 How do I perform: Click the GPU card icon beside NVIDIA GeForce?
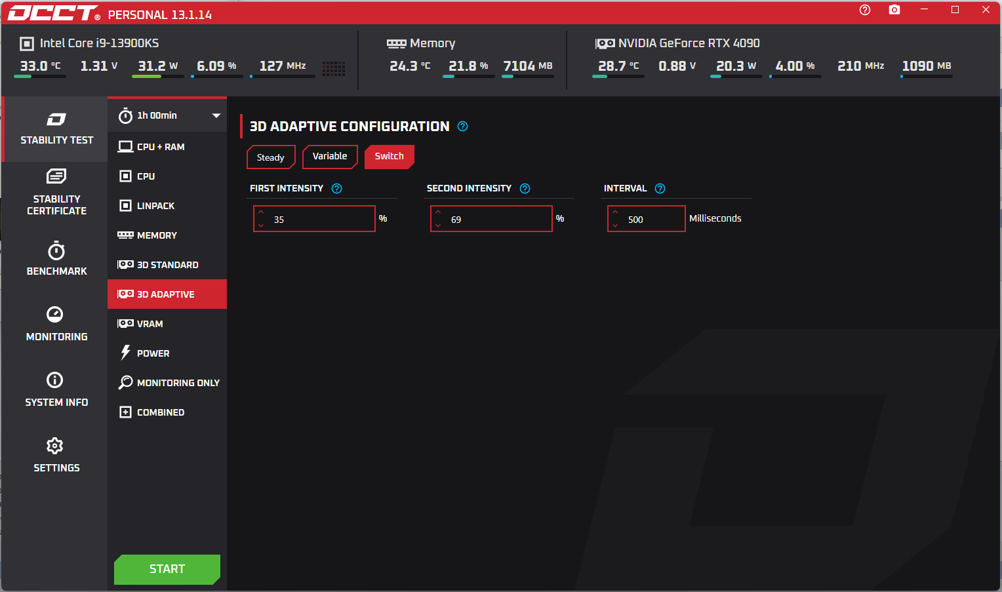click(x=605, y=44)
